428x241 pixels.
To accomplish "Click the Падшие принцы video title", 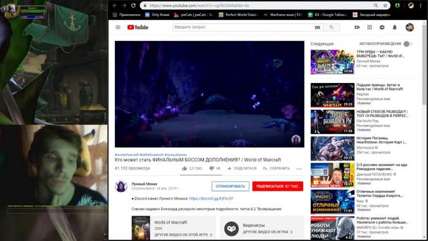I will (380, 87).
